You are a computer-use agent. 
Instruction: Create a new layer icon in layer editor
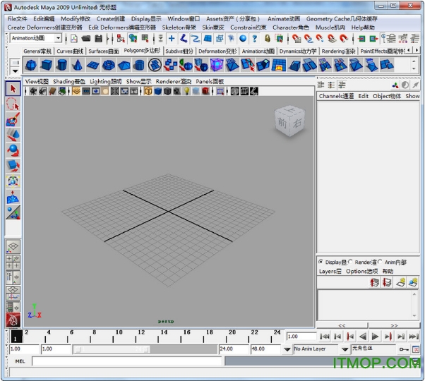(x=400, y=282)
